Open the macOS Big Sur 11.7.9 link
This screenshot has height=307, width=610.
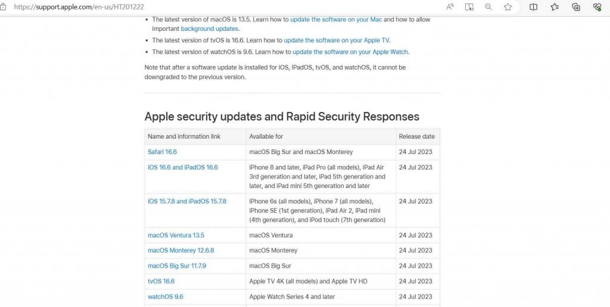[177, 266]
